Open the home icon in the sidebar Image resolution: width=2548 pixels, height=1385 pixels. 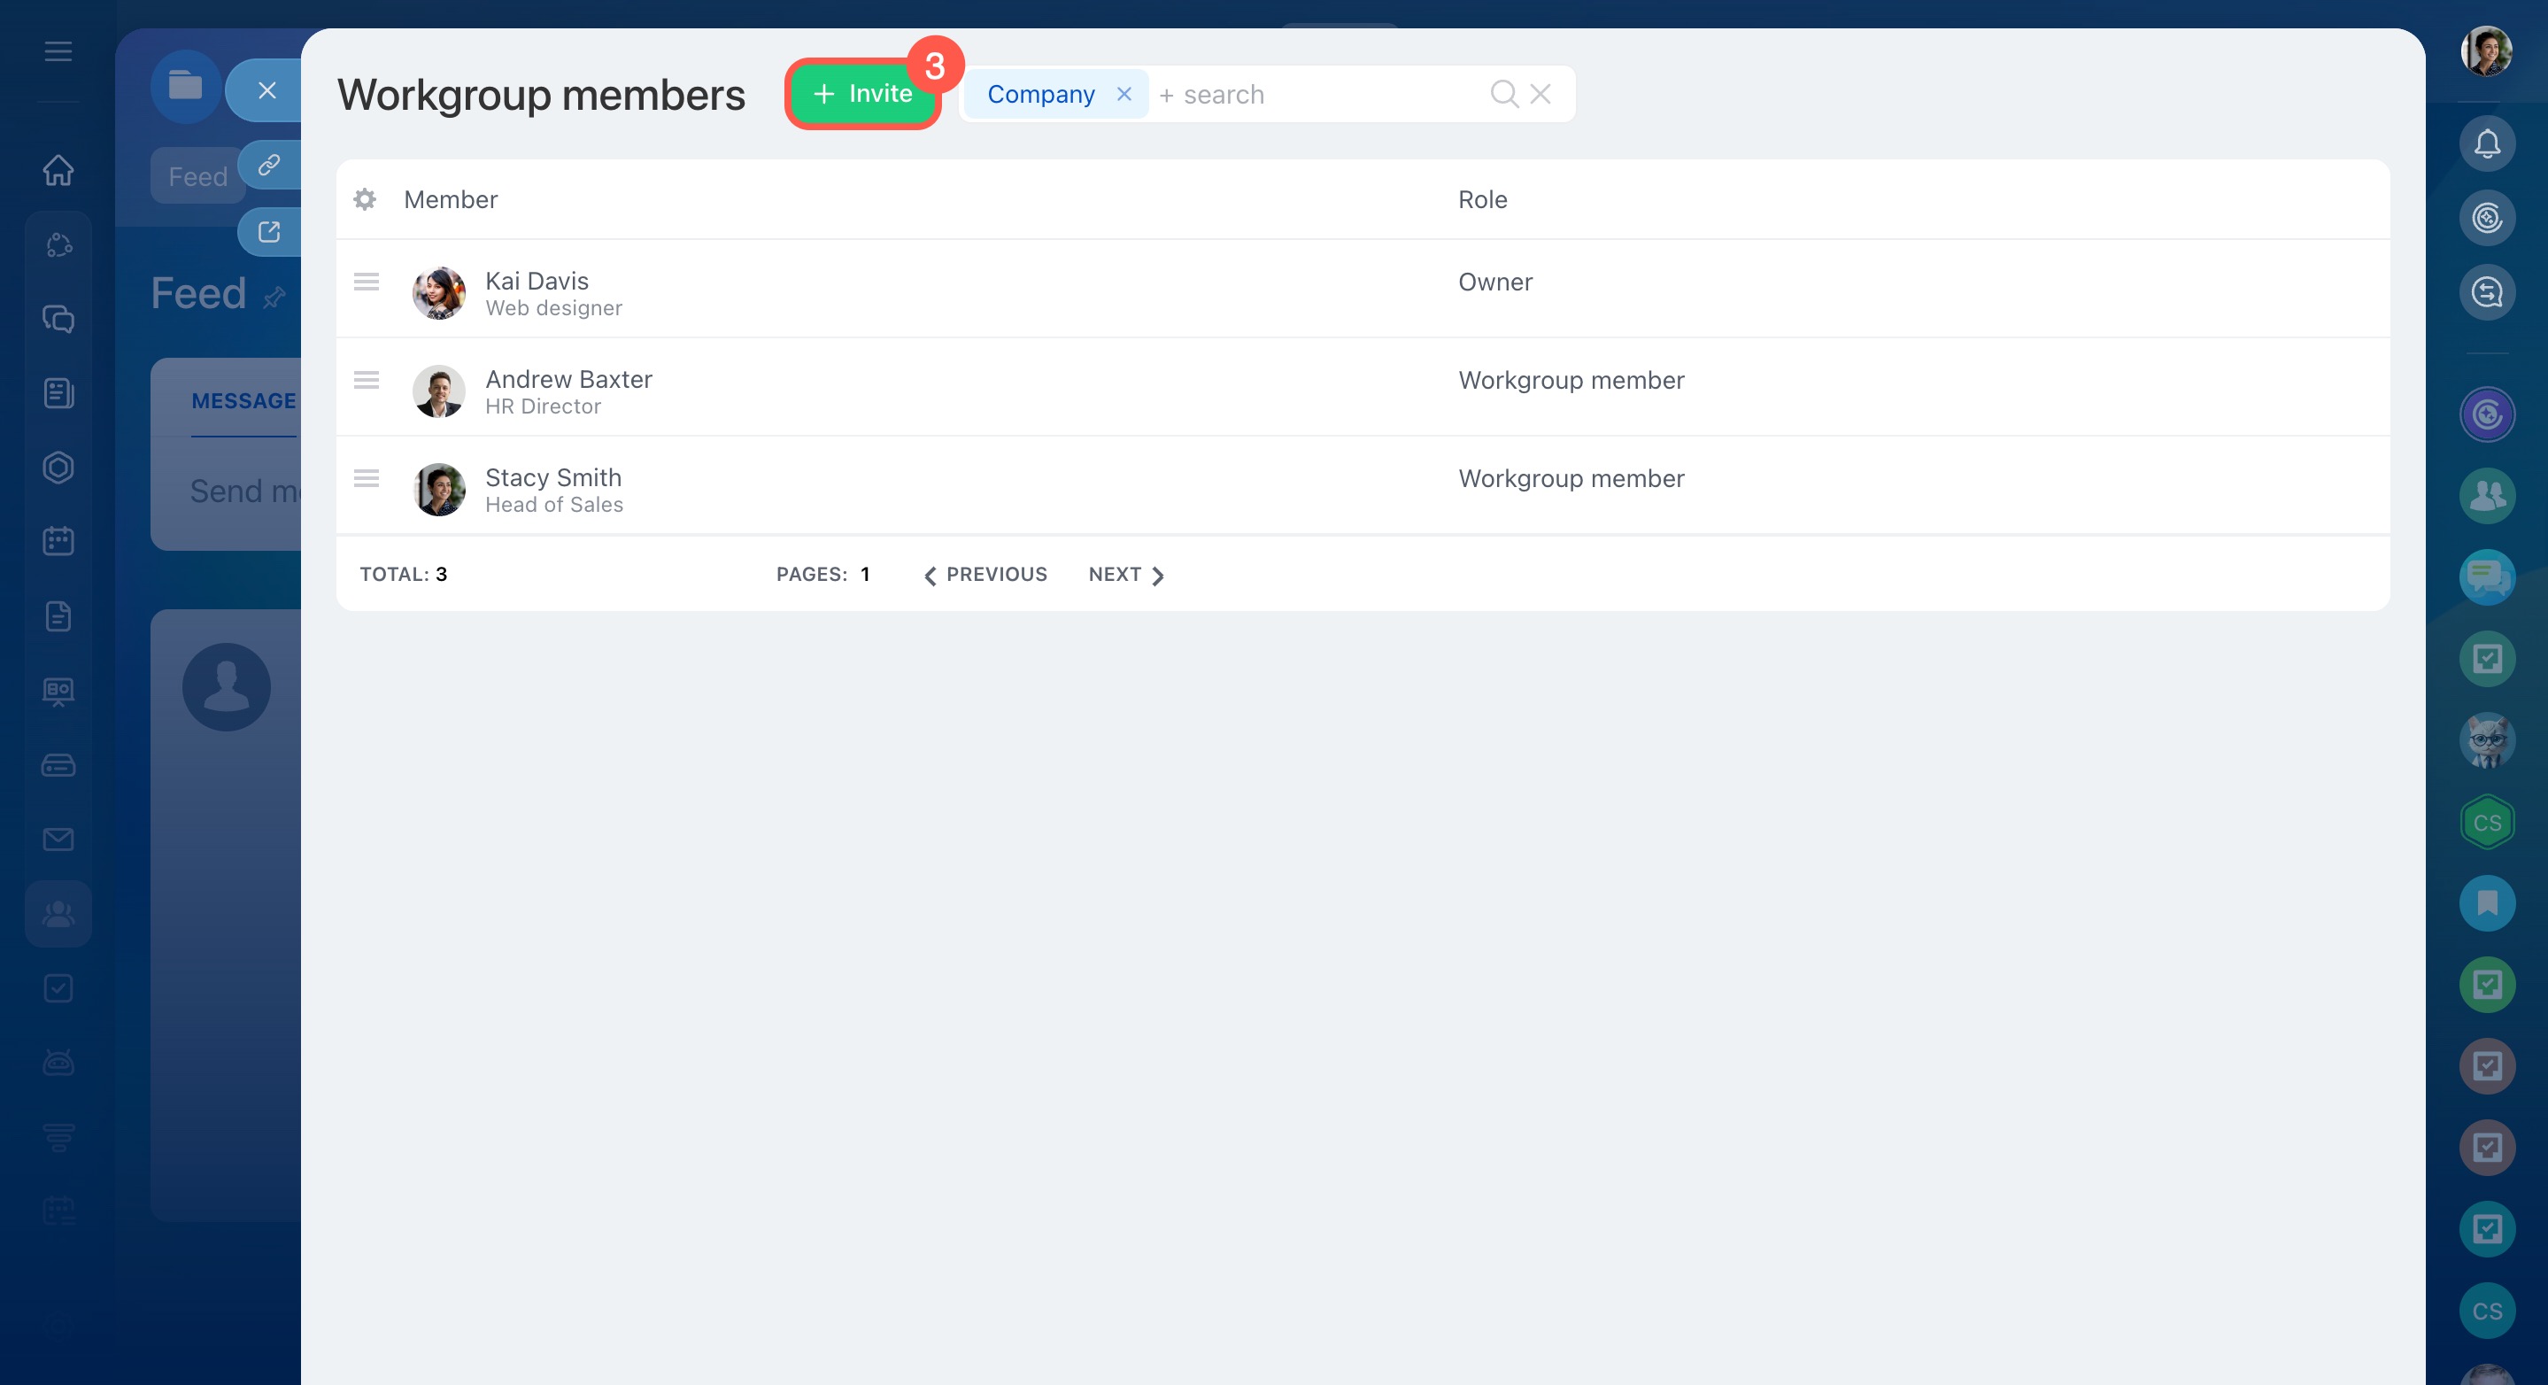coord(58,170)
